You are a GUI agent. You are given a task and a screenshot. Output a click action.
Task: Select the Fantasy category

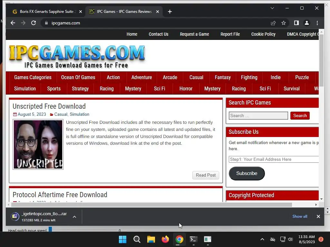click(223, 77)
